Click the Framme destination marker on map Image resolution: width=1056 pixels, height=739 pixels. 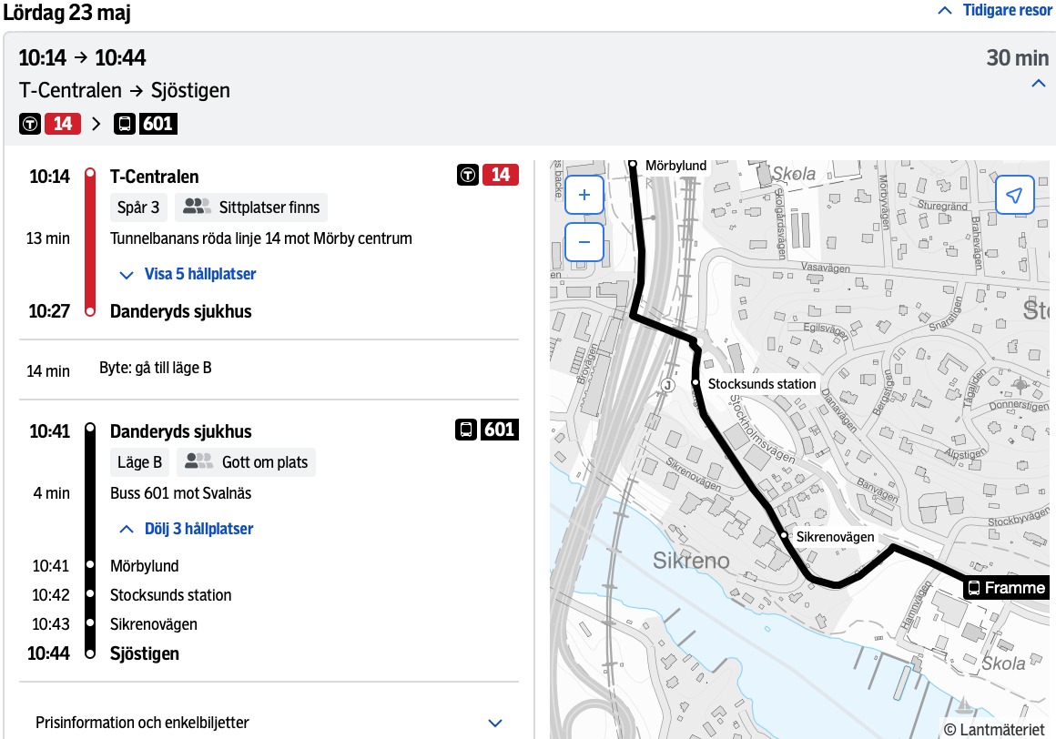pyautogui.click(x=1006, y=588)
